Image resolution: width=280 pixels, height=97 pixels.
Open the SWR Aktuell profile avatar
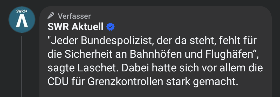point(22,20)
